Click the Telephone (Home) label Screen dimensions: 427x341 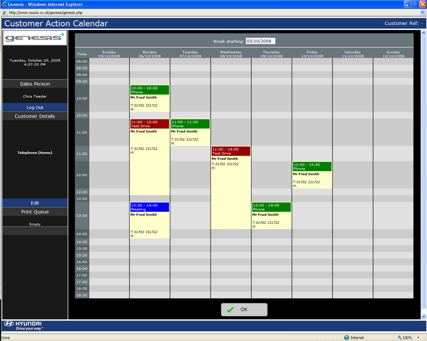tap(35, 153)
